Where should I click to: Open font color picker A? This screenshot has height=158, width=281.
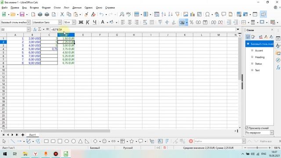pyautogui.click(x=102, y=22)
